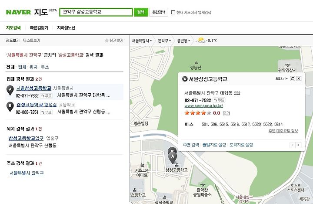Click the NAVER logo

coord(18,12)
